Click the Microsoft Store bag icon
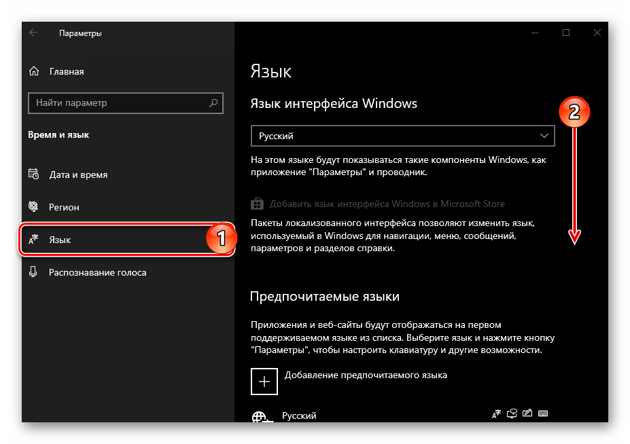The width and height of the screenshot is (630, 444). click(x=257, y=204)
